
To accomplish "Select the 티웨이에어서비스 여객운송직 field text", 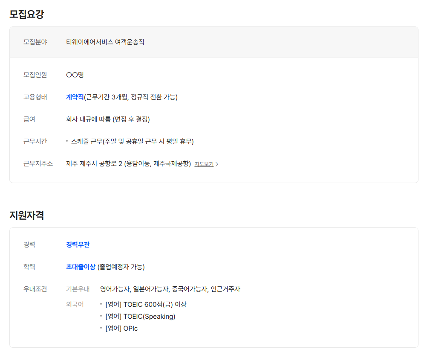I will point(105,42).
